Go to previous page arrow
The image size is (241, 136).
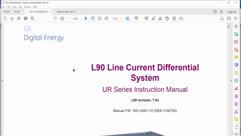pyautogui.click(x=55, y=19)
